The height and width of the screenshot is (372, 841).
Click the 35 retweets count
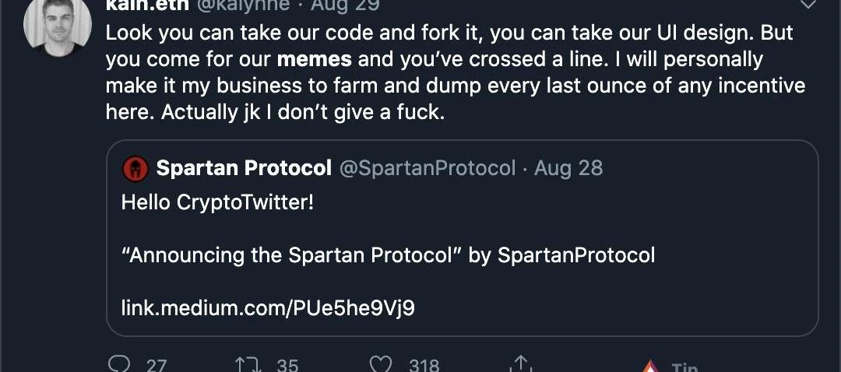pos(287,364)
